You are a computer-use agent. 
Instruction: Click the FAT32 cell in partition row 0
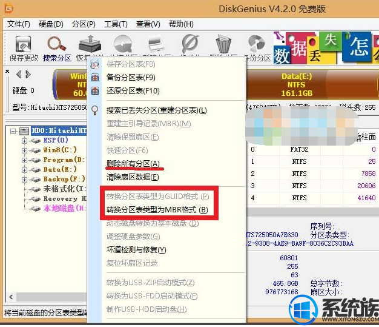(300, 149)
